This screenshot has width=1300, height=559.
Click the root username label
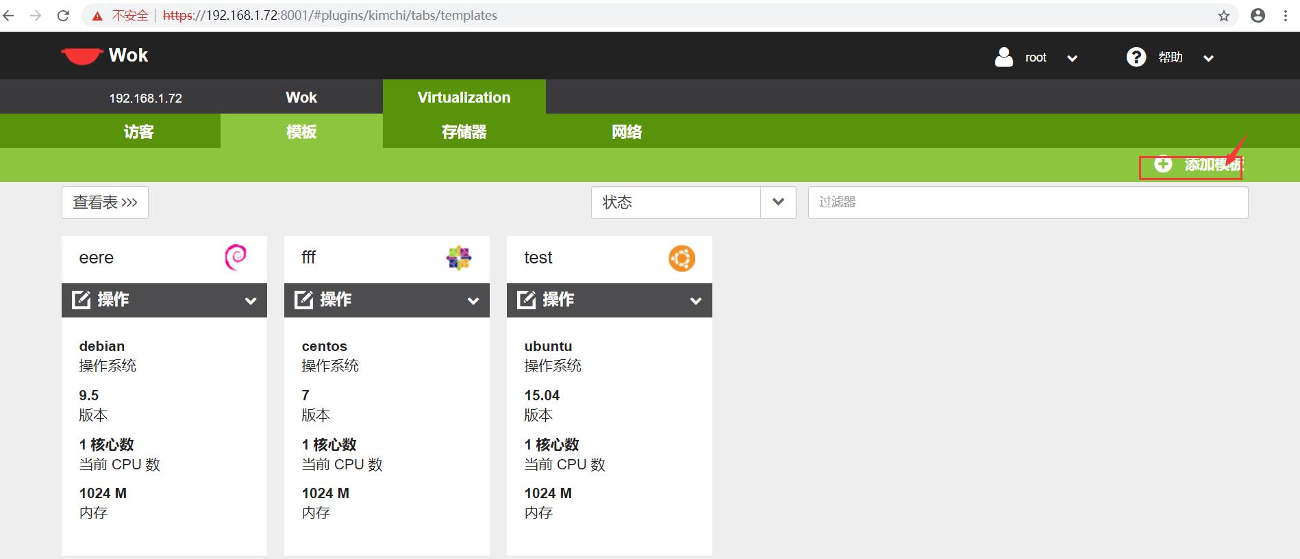tap(1036, 58)
